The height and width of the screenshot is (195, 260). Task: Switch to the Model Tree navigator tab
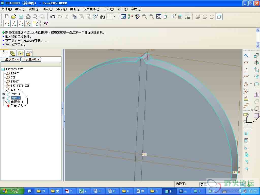pyautogui.click(x=5, y=53)
